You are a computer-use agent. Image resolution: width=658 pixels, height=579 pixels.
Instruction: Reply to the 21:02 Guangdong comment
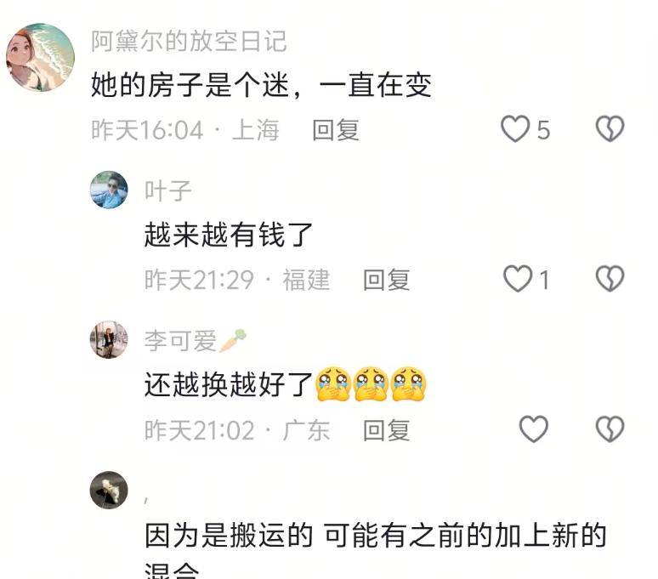point(387,430)
